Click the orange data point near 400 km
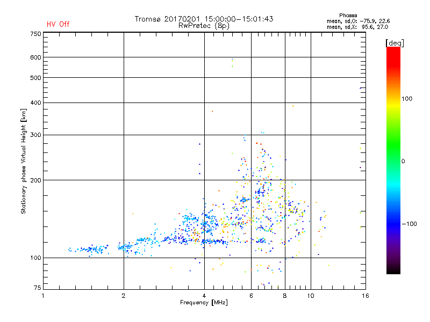The image size is (430, 322). (x=293, y=106)
